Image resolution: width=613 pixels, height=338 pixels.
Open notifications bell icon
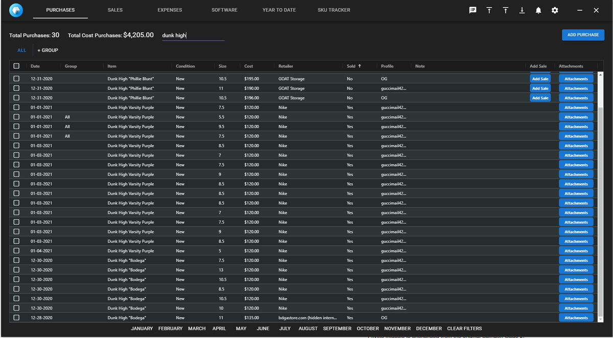[538, 10]
